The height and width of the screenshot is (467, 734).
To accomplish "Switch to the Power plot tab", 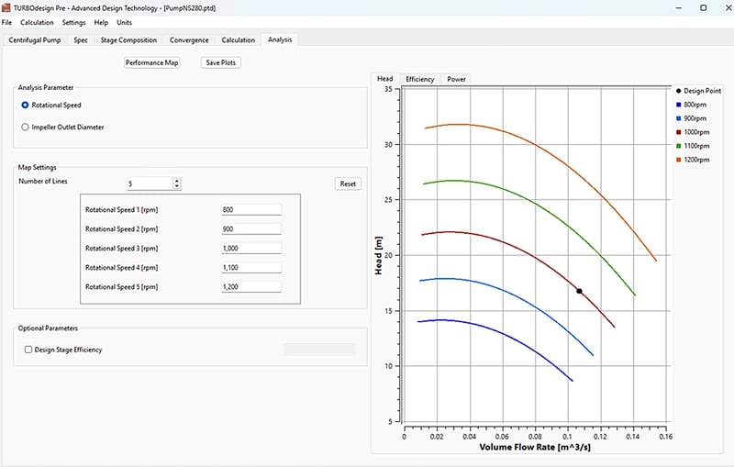I will pos(456,80).
